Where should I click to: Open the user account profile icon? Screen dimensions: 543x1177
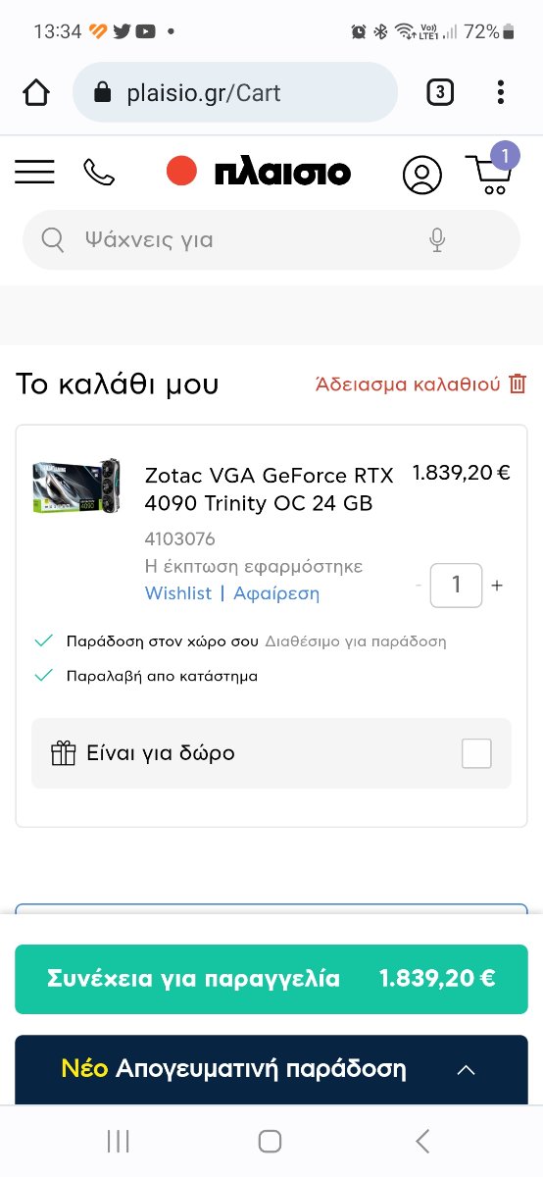422,175
